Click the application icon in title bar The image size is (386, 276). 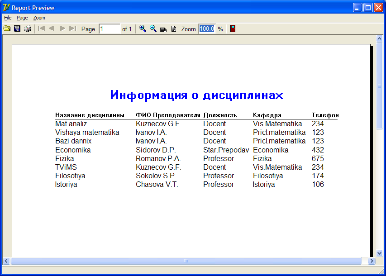tap(6, 8)
